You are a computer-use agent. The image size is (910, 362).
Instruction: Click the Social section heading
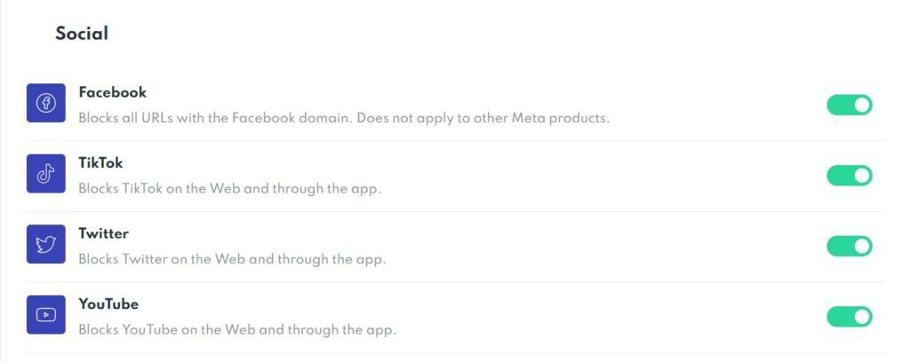[82, 34]
